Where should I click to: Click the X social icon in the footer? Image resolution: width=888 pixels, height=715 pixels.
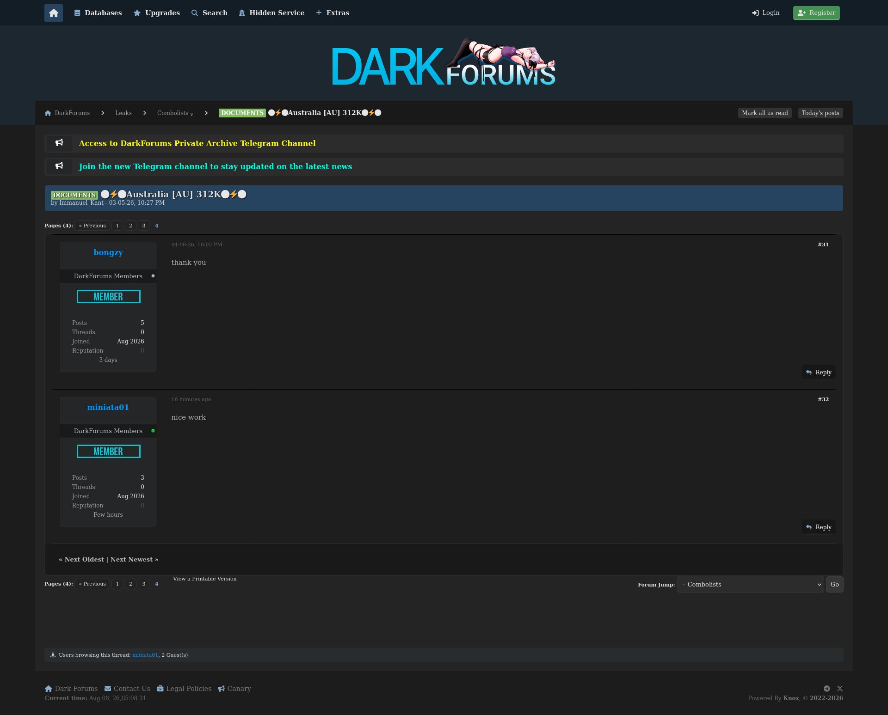point(840,689)
